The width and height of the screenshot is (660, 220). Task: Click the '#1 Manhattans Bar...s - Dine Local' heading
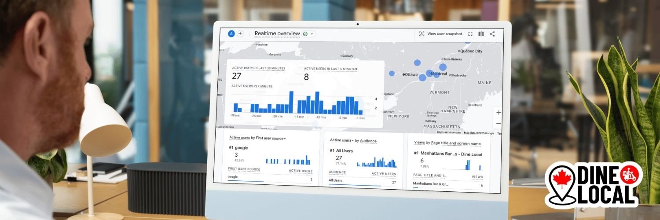448,154
